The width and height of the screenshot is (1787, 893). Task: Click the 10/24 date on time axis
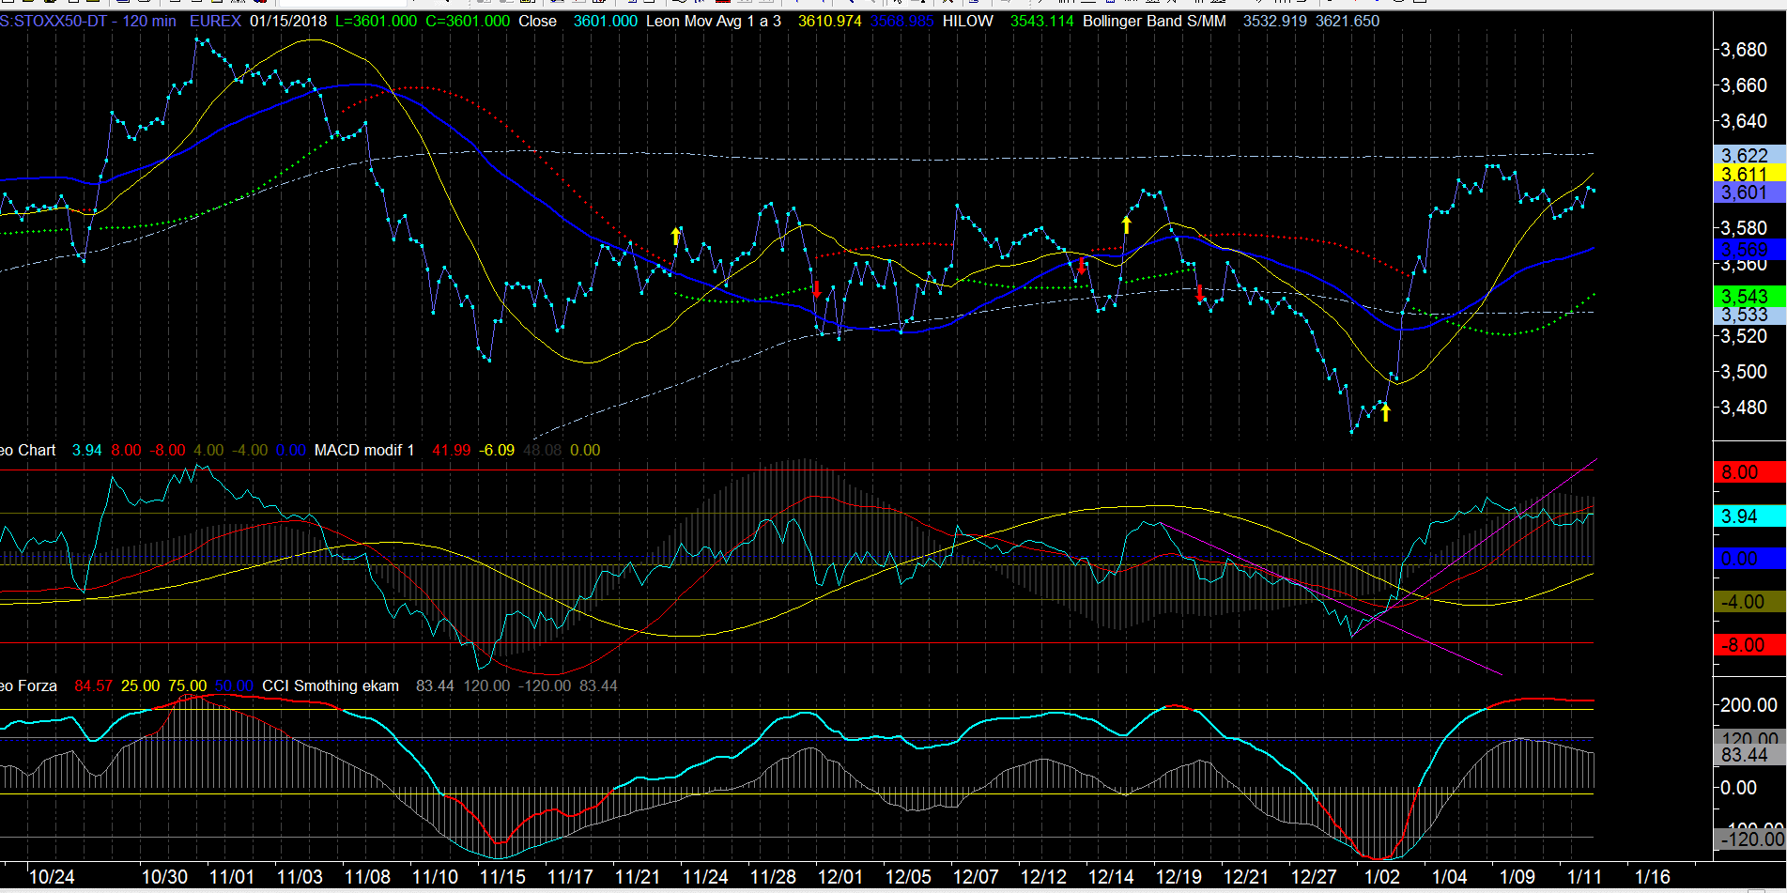point(53,877)
